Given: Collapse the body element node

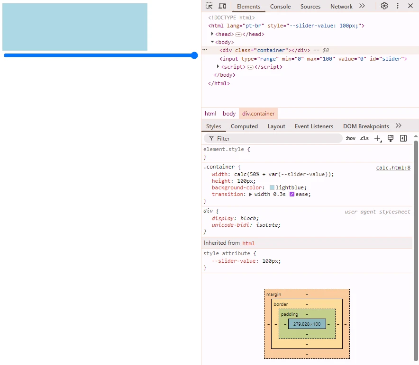Looking at the screenshot, I should 212,42.
